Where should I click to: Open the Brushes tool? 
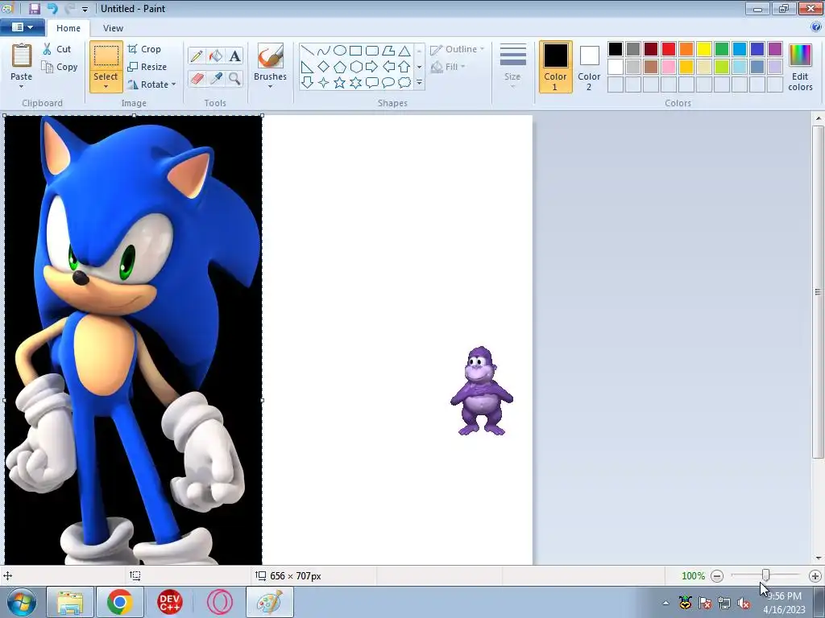271,65
